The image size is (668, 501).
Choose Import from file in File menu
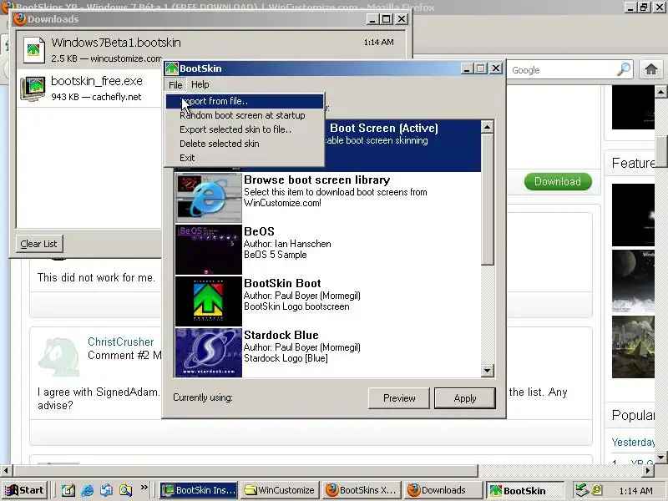click(245, 101)
